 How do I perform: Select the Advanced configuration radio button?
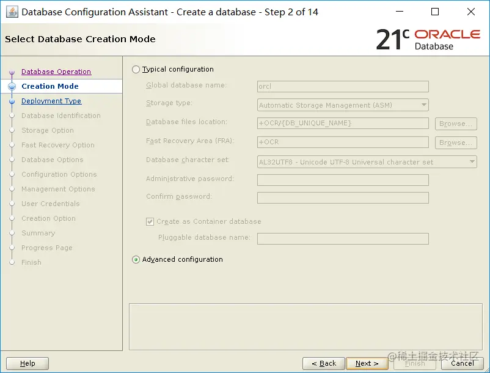(136, 259)
